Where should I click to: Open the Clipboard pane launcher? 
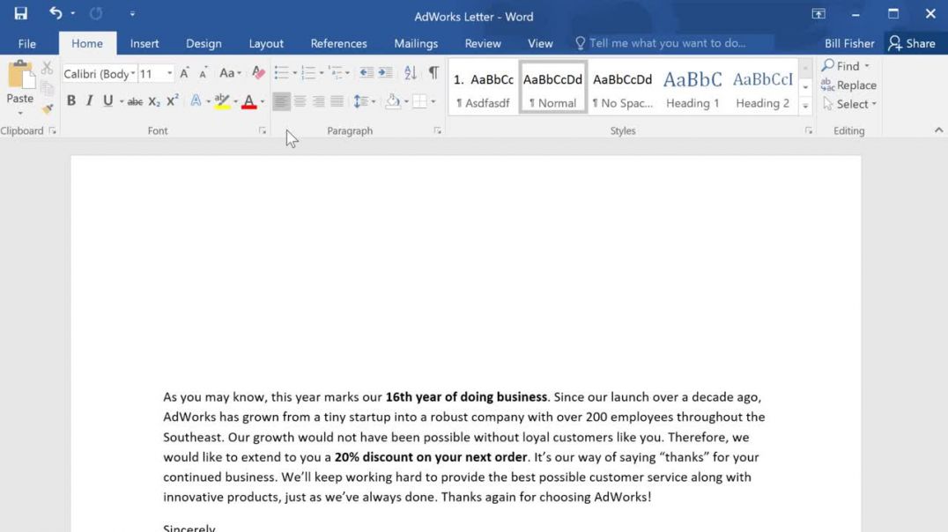tap(53, 130)
